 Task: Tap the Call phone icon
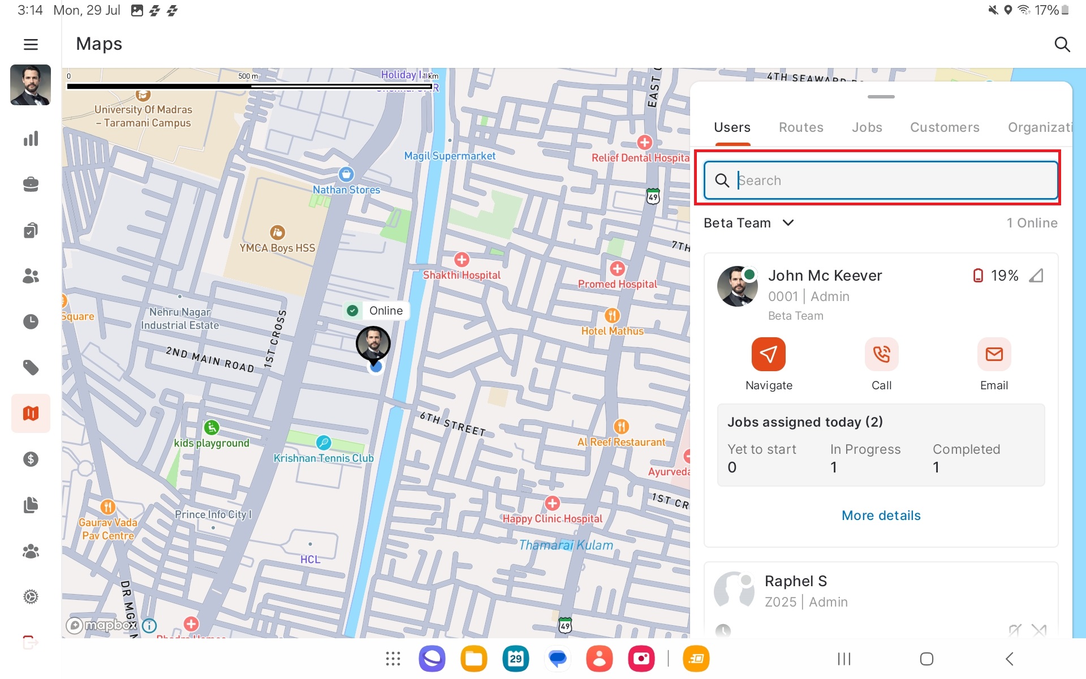881,355
